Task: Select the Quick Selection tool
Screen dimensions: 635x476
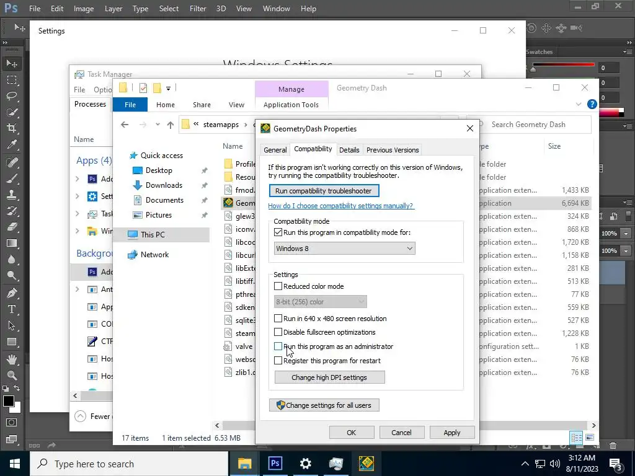Action: pyautogui.click(x=12, y=112)
